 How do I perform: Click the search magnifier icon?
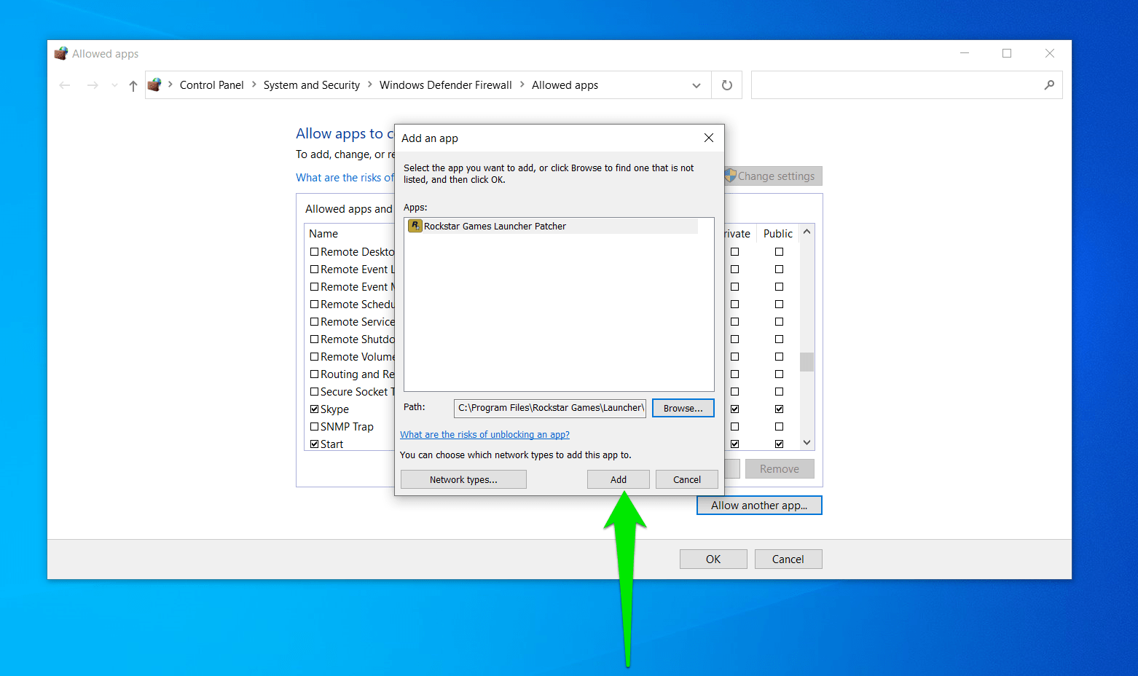coord(1049,85)
